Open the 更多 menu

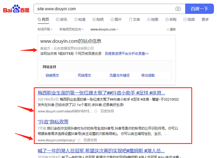coord(205,19)
